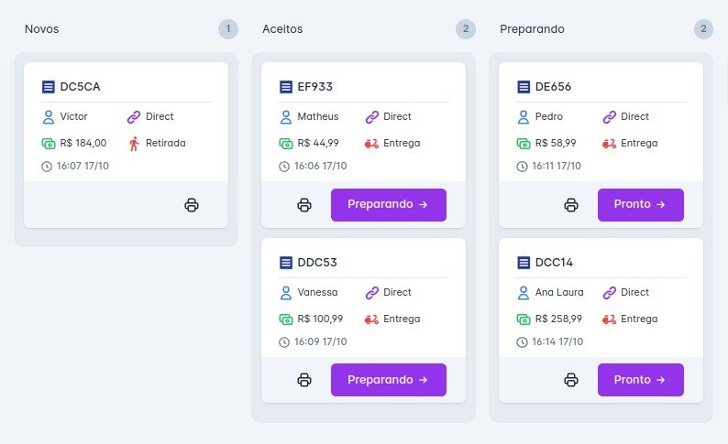Click the Direct link icon on Vanessa's order
The height and width of the screenshot is (444, 728).
click(372, 293)
